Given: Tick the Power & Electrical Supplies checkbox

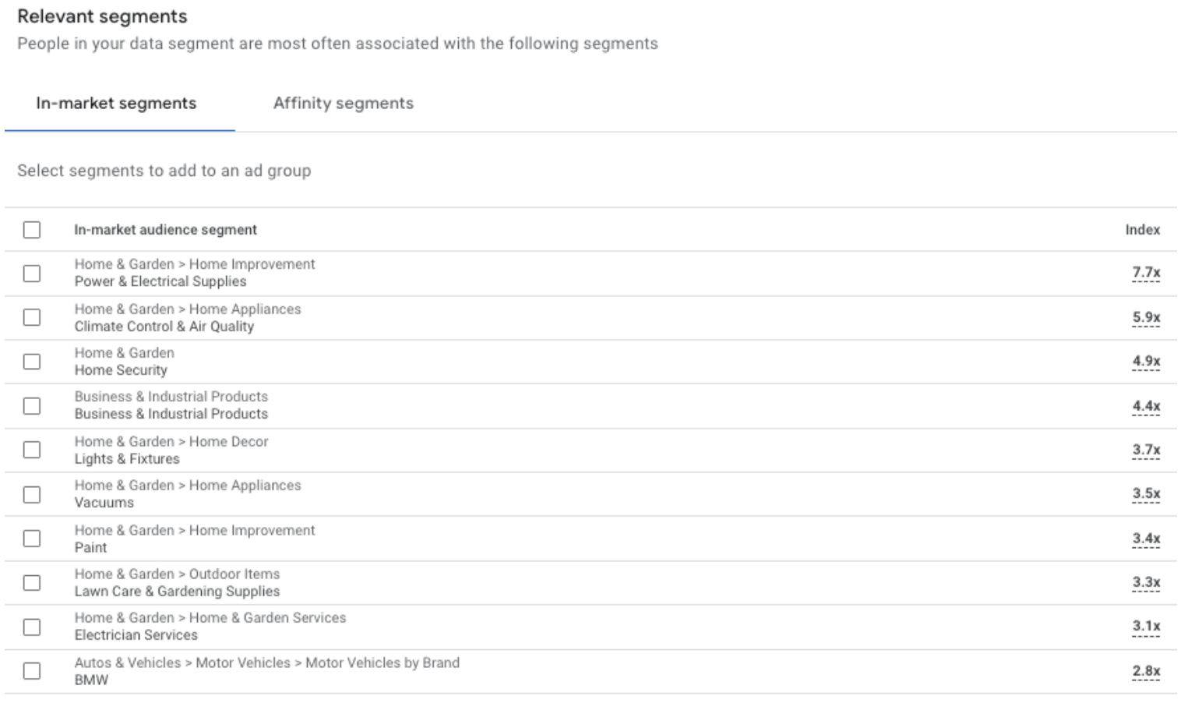Looking at the screenshot, I should click(32, 274).
